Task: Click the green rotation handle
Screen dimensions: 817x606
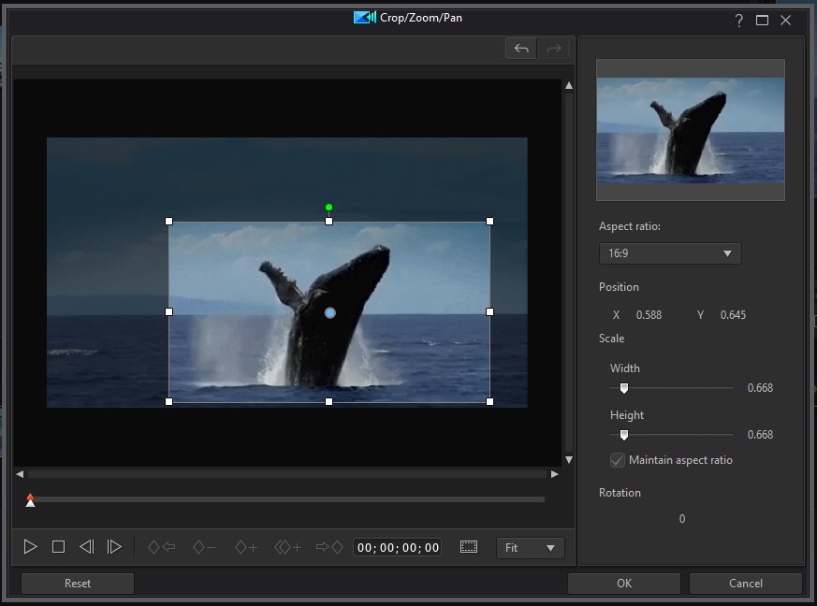Action: (328, 208)
